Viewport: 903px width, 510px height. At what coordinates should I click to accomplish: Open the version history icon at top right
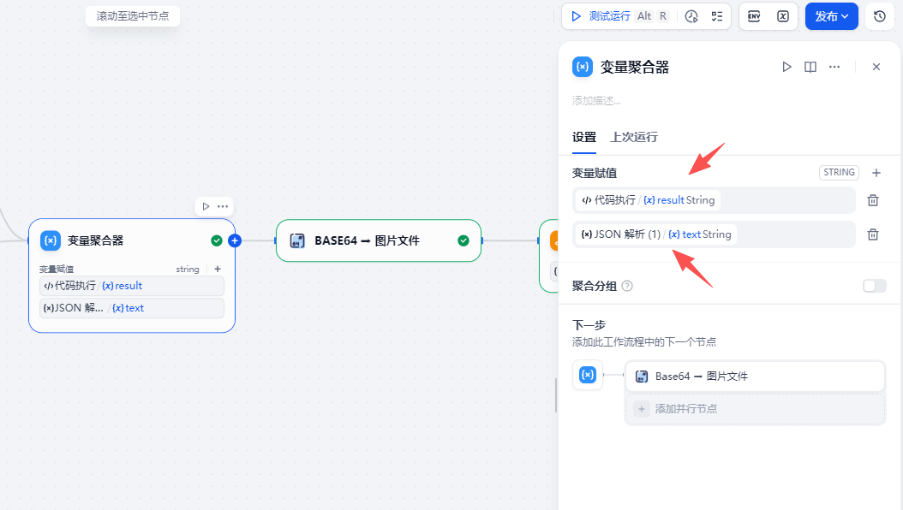click(879, 16)
